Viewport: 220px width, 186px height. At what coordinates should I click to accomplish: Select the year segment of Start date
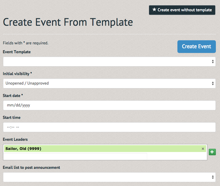[26, 105]
